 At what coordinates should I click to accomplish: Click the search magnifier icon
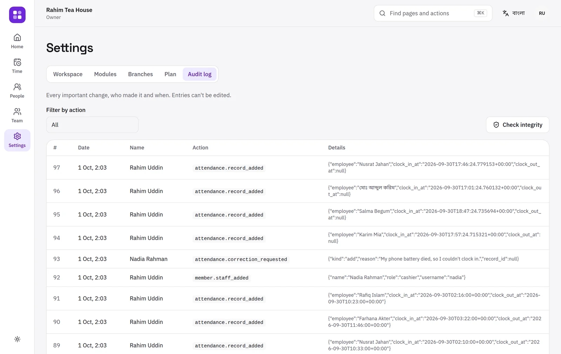click(x=382, y=13)
